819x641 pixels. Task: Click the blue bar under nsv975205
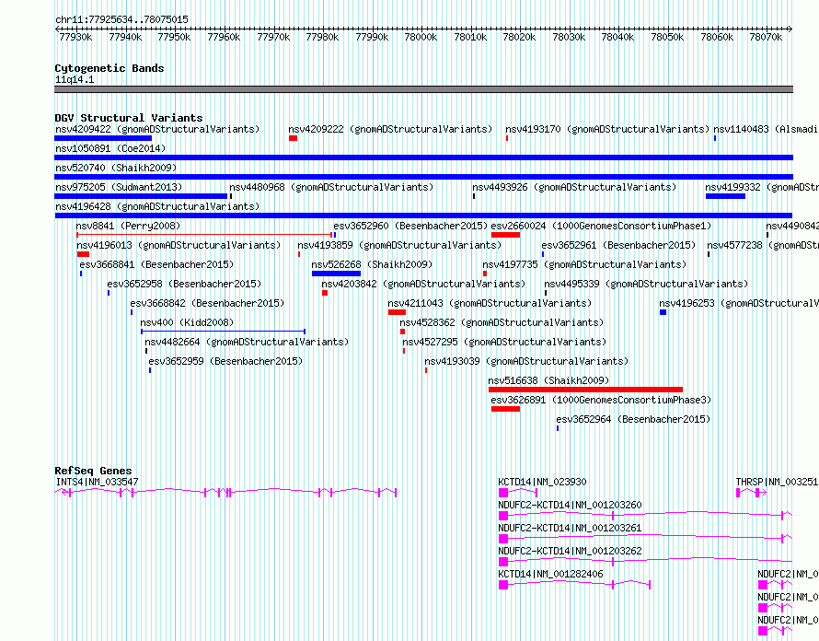tap(141, 196)
